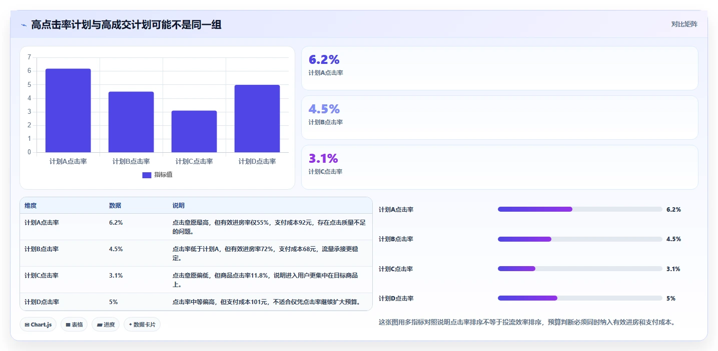Click the 3.1% value in table
The image size is (718, 351).
point(116,276)
